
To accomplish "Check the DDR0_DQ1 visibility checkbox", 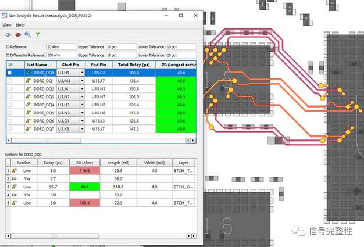I will 9,81.
